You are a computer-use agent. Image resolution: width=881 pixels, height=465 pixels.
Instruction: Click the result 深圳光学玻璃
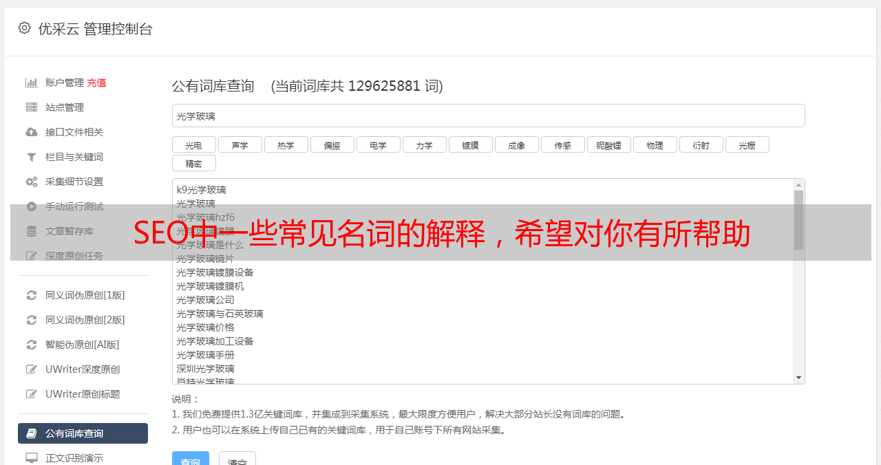(205, 369)
